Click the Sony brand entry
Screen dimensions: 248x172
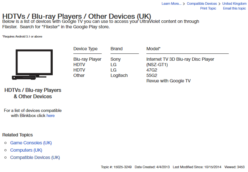116,59
